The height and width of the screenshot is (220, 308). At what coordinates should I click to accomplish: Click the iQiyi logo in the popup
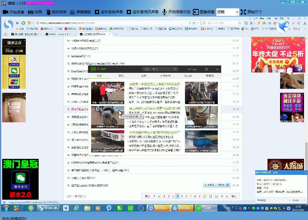click(93, 69)
